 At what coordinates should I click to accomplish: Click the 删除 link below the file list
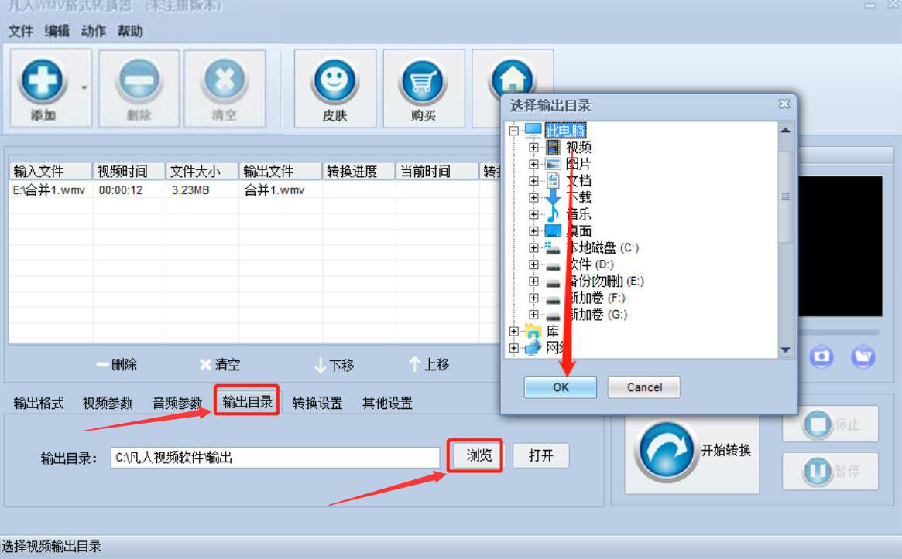click(117, 365)
